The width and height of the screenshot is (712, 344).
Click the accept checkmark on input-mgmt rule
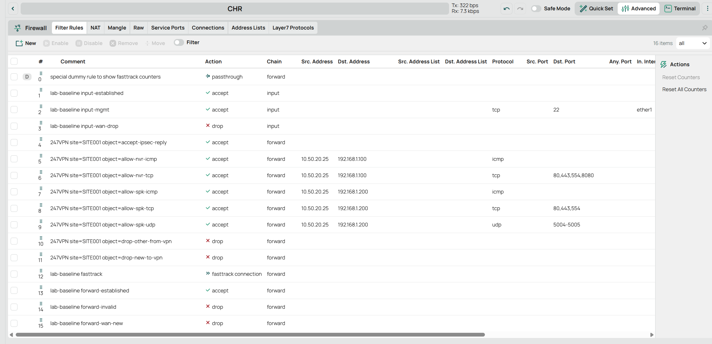208,109
